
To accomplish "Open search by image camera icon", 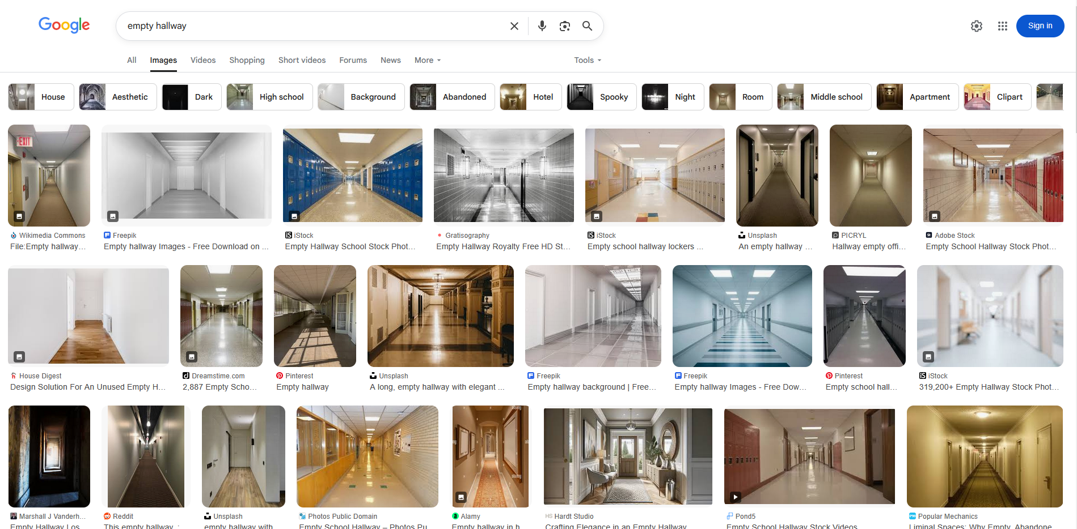I will pyautogui.click(x=564, y=26).
